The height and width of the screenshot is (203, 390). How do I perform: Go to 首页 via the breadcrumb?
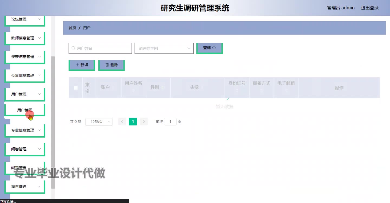pos(72,28)
